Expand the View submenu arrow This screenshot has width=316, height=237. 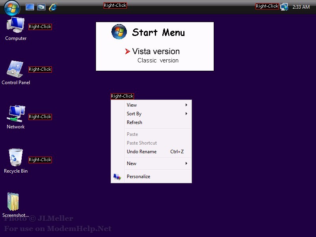[x=186, y=105]
